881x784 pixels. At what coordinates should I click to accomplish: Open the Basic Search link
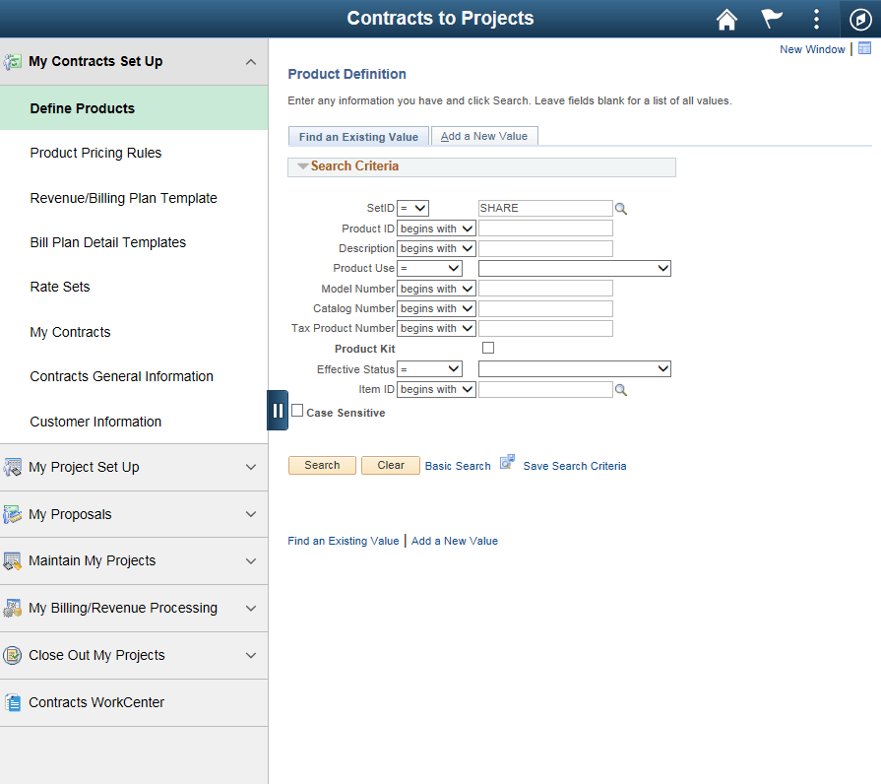point(457,465)
